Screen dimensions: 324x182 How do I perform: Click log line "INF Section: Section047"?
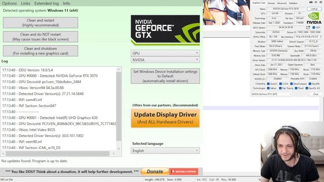point(29,106)
